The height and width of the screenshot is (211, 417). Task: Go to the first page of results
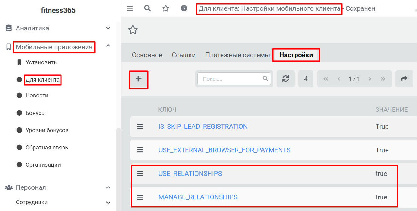326,79
